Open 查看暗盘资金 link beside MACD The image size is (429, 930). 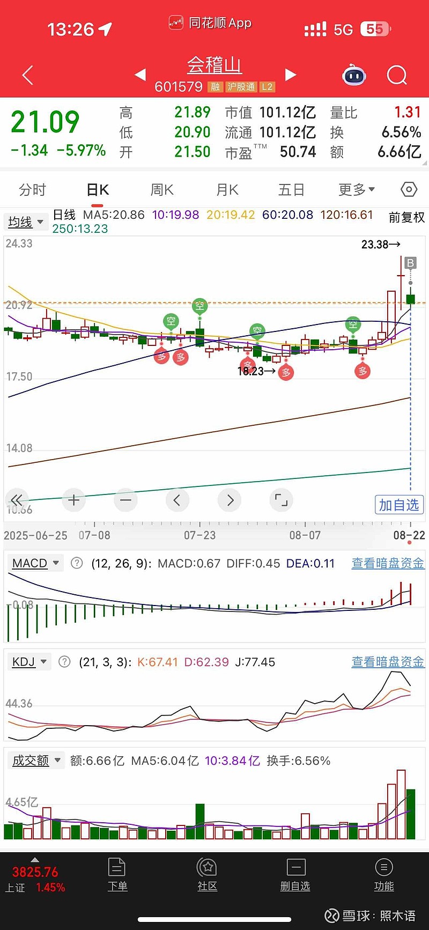(388, 563)
